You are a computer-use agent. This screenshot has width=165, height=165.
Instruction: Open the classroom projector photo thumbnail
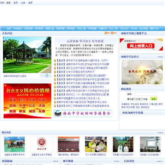pyautogui.click(x=150, y=144)
